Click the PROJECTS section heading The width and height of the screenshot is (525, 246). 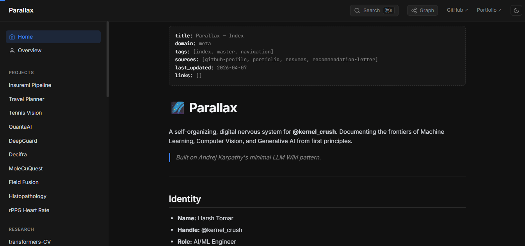click(21, 73)
